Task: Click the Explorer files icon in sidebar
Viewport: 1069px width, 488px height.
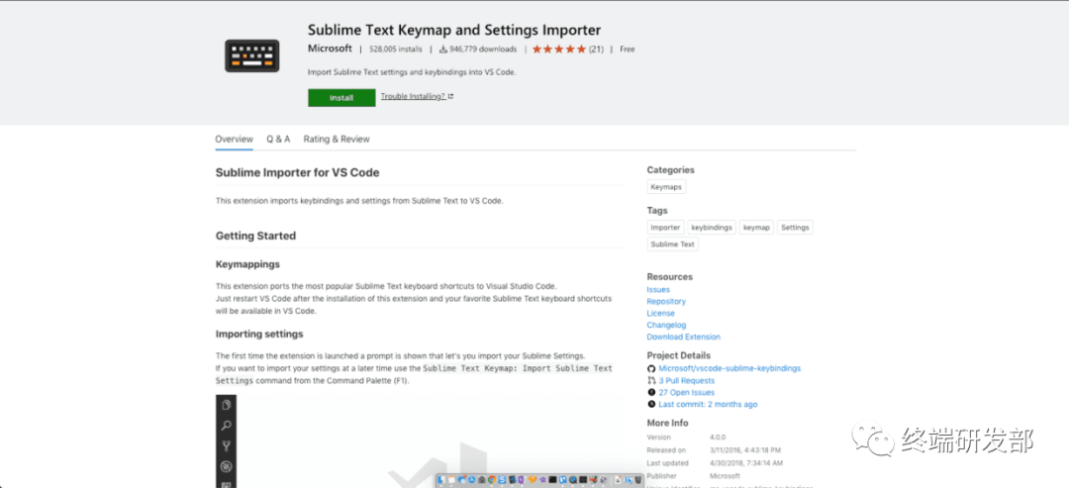Action: click(x=227, y=406)
